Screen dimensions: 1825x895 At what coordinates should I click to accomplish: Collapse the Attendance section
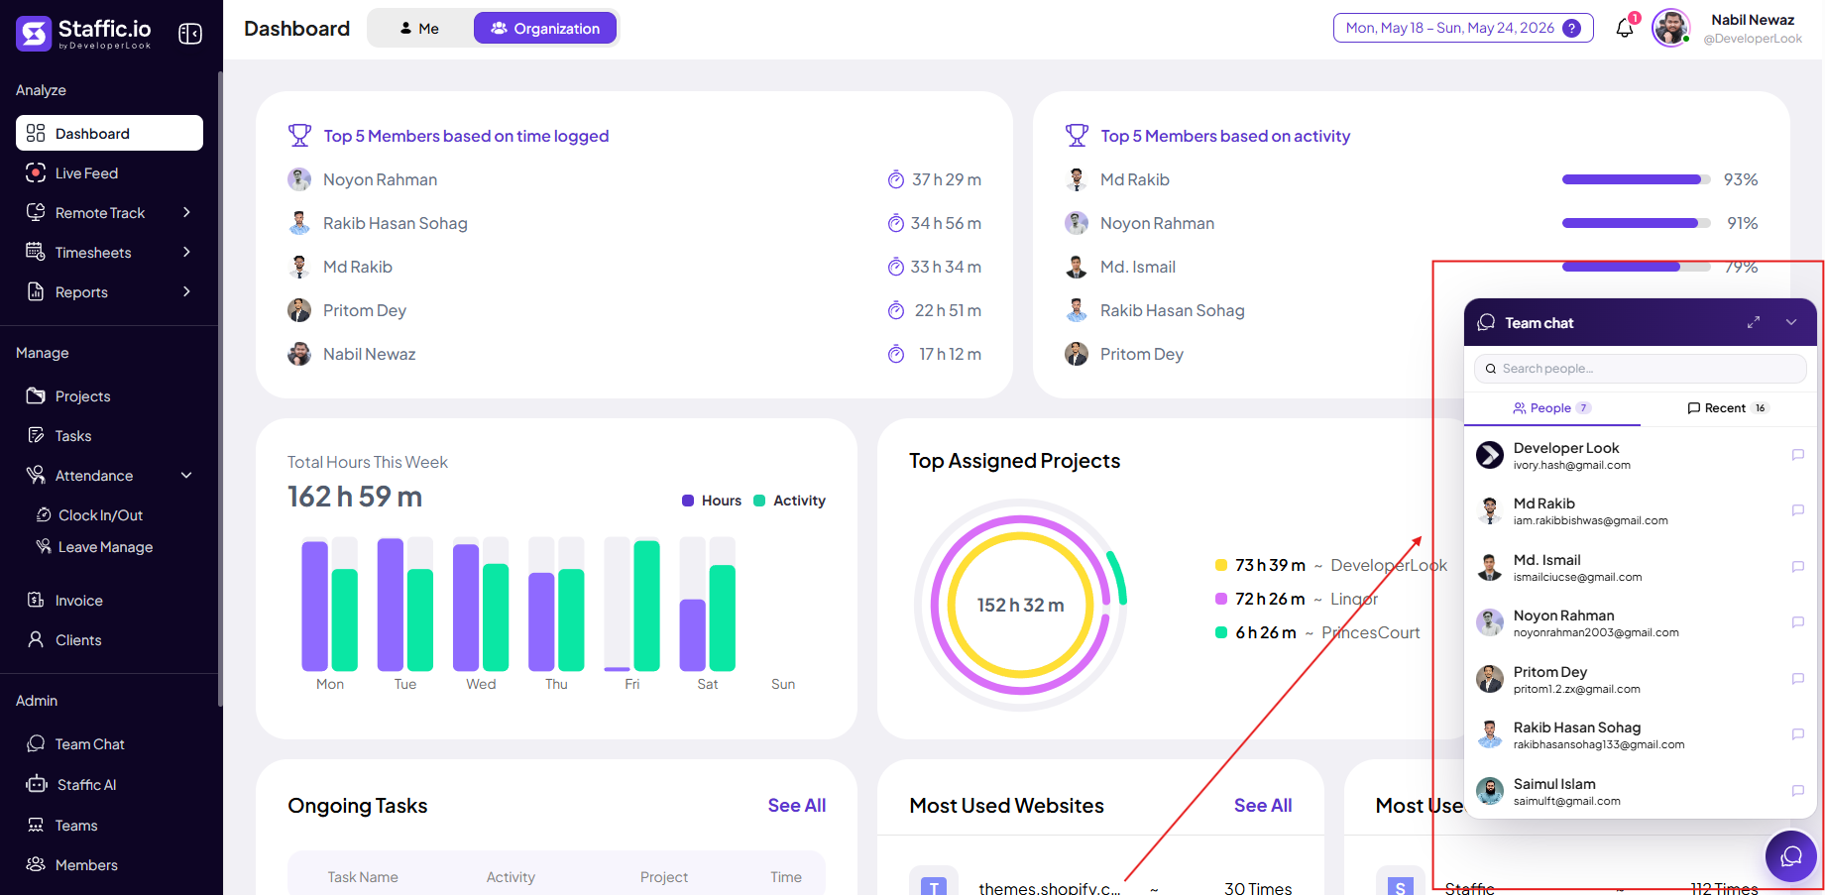pyautogui.click(x=186, y=475)
